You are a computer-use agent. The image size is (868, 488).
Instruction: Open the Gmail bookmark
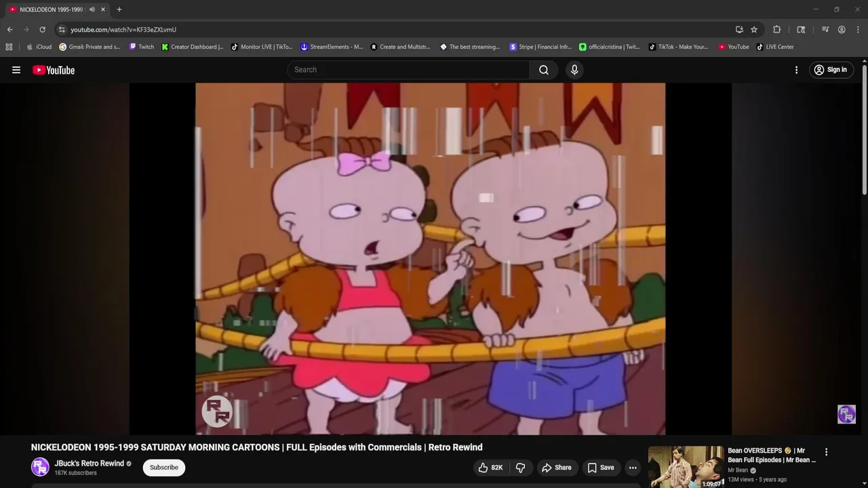(x=90, y=47)
